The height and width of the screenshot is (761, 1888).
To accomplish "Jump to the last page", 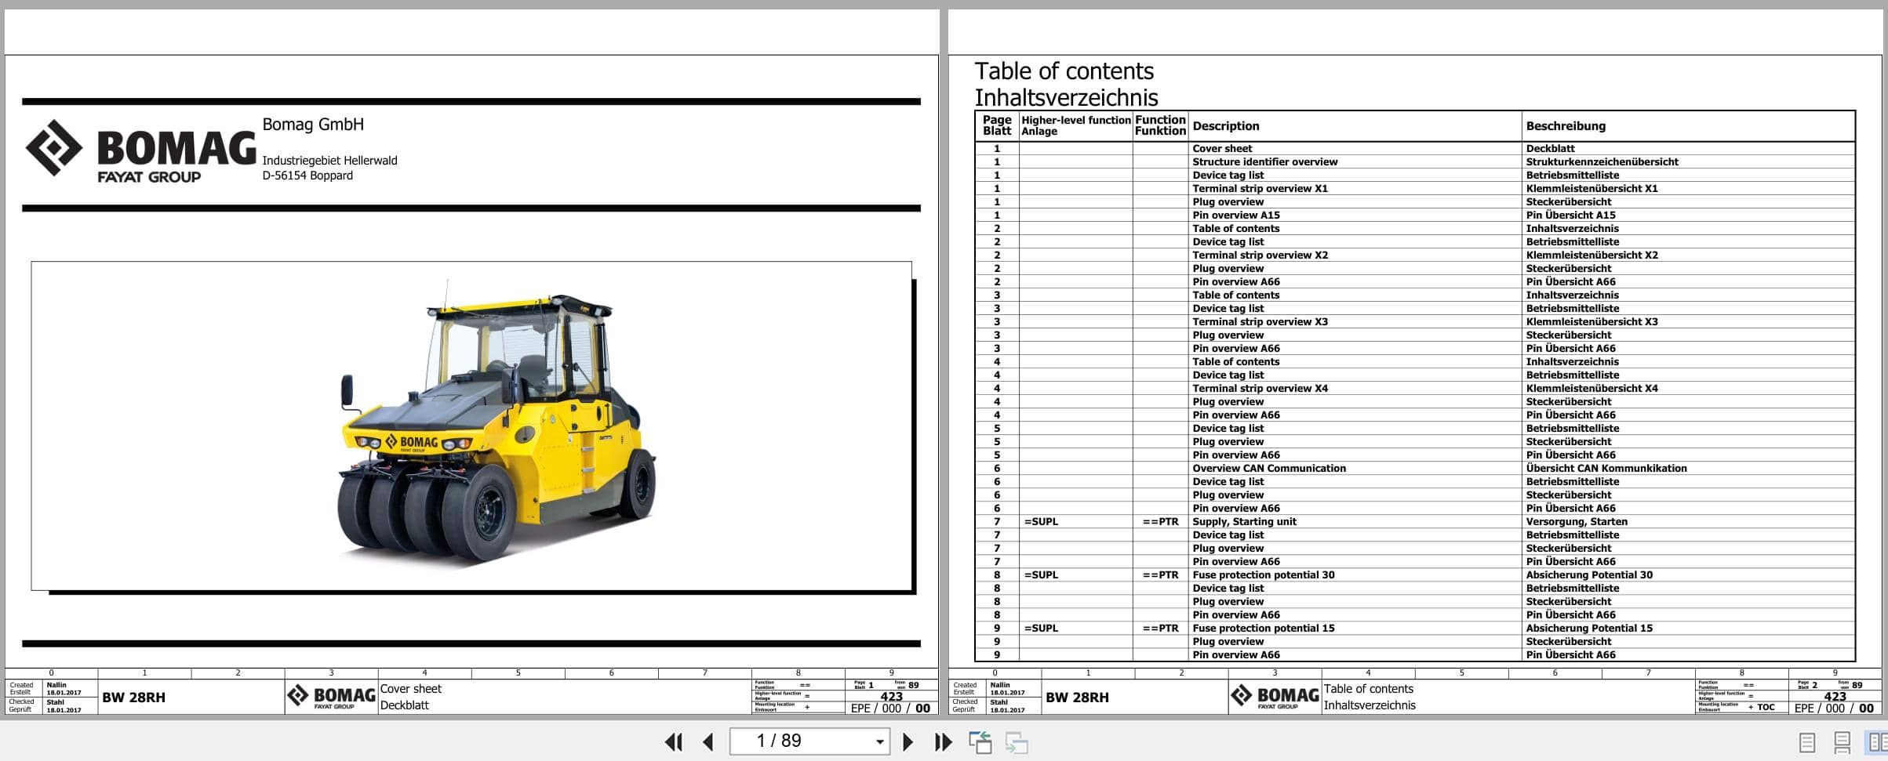I will click(x=943, y=741).
